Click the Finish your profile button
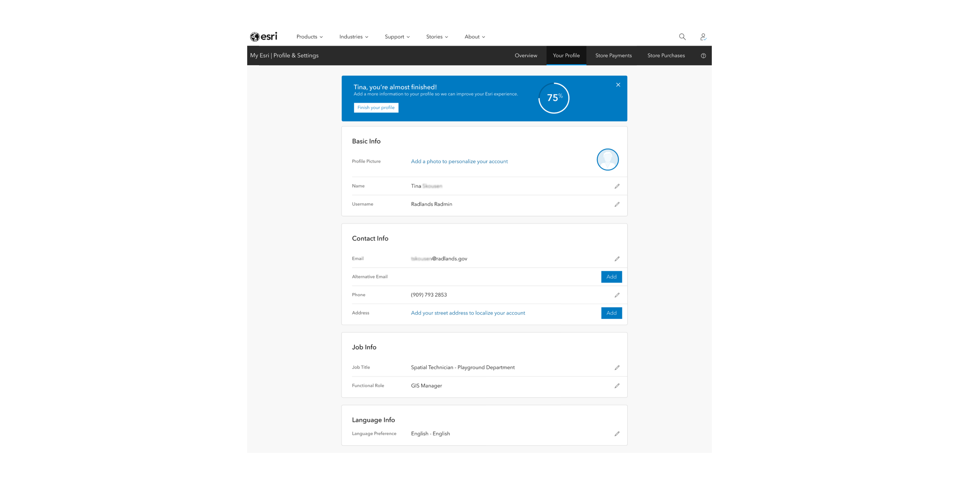The image size is (959, 481). click(x=376, y=107)
